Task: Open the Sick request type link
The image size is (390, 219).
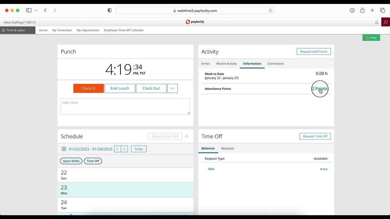Action: click(x=211, y=169)
